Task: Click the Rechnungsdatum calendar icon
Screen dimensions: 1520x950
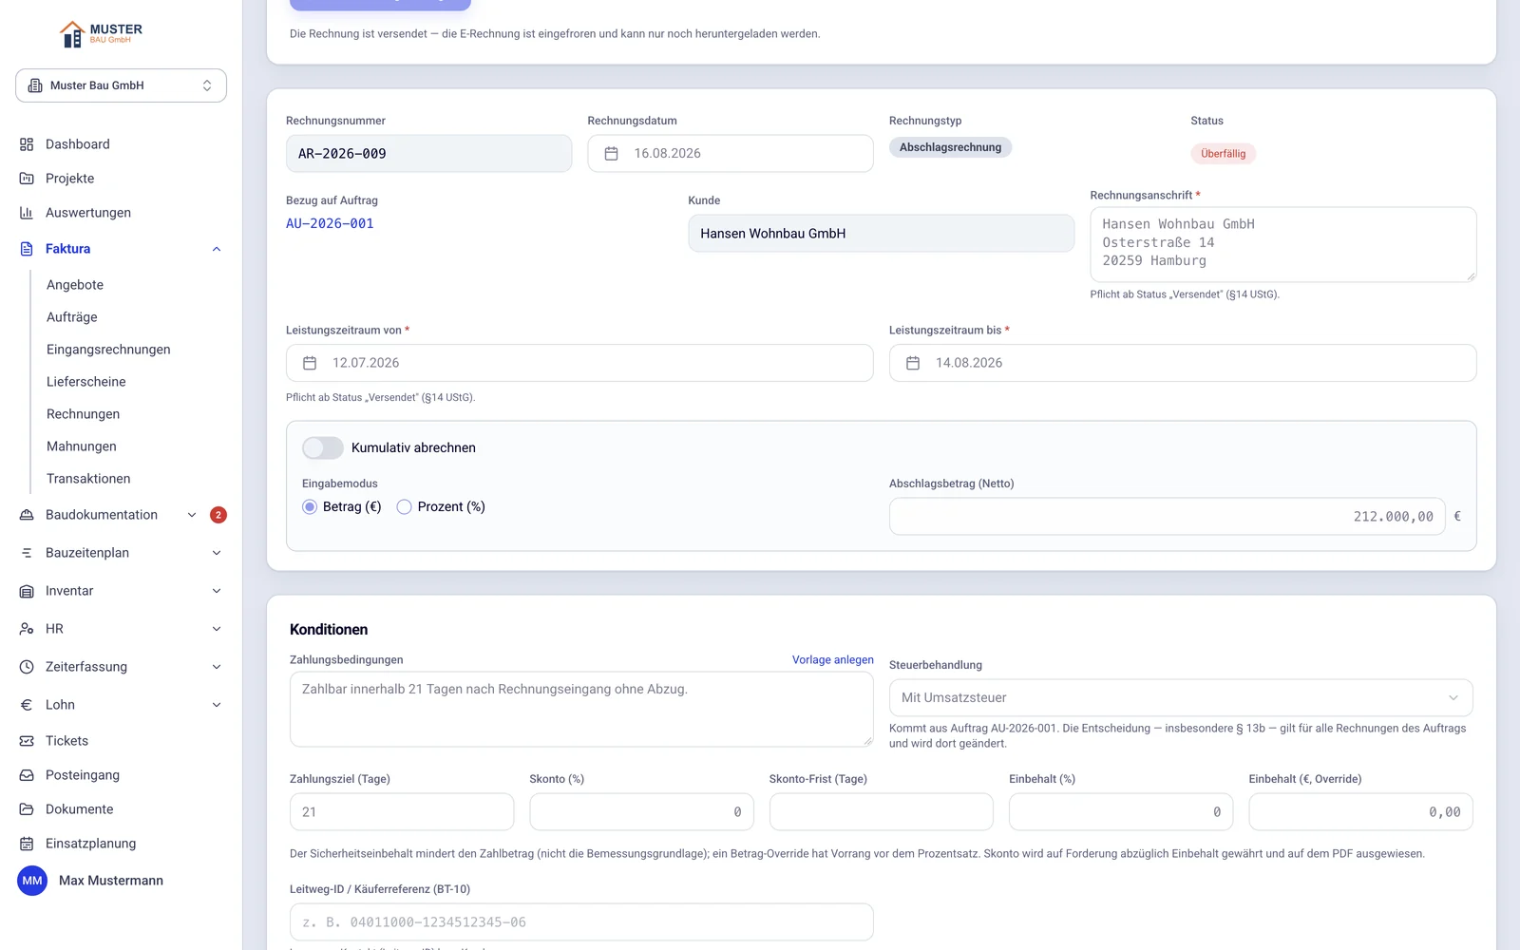Action: coord(612,154)
